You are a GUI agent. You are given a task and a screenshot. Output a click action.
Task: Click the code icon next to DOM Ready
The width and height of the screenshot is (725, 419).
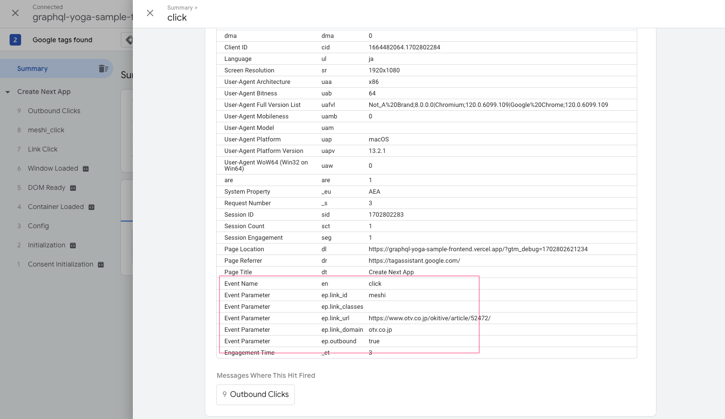[73, 188]
